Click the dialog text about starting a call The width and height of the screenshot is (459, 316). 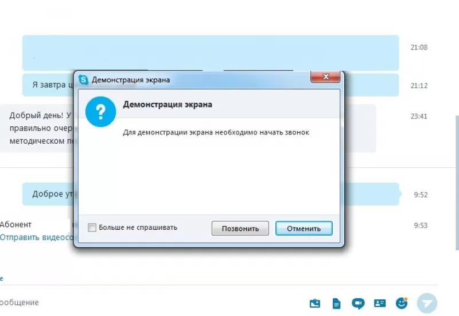(216, 133)
